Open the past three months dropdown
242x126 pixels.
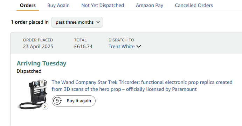coord(77,22)
